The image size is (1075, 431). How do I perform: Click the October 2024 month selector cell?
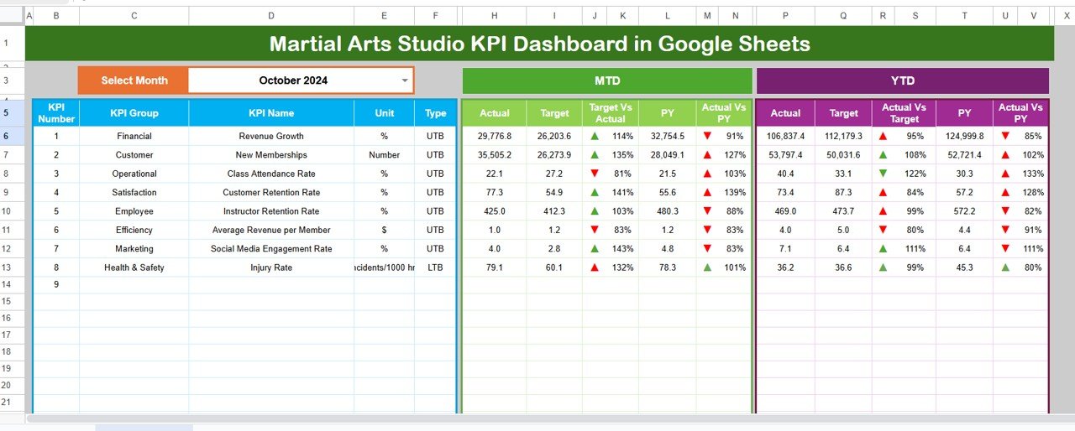(293, 80)
